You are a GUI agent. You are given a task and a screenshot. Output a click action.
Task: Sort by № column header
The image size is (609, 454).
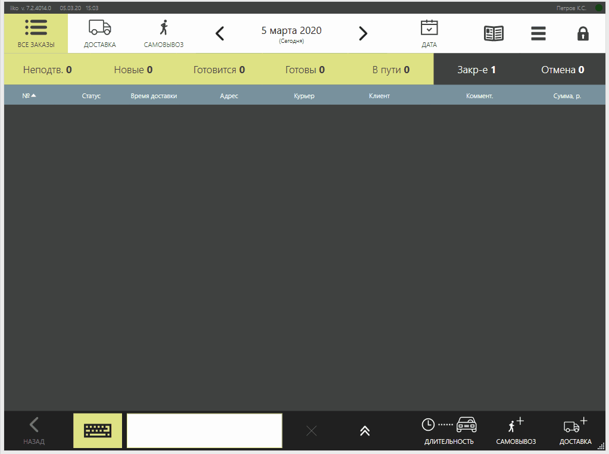29,96
